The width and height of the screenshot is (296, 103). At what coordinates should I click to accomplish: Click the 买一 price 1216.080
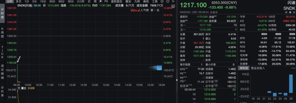point(205,30)
